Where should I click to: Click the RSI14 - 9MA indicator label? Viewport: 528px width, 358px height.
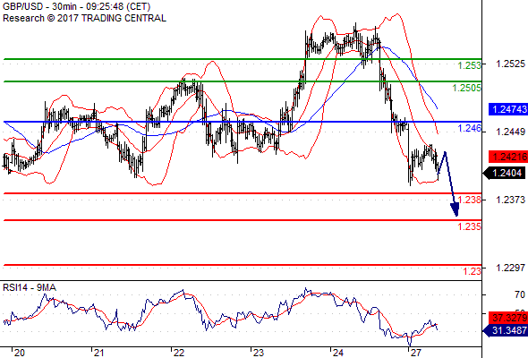(30, 287)
